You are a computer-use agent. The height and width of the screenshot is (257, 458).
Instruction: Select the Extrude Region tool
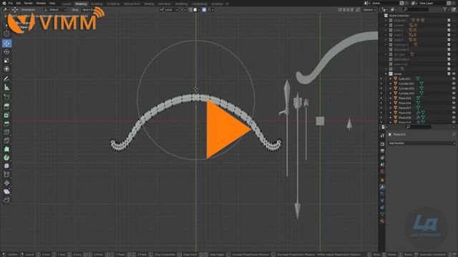coord(6,106)
